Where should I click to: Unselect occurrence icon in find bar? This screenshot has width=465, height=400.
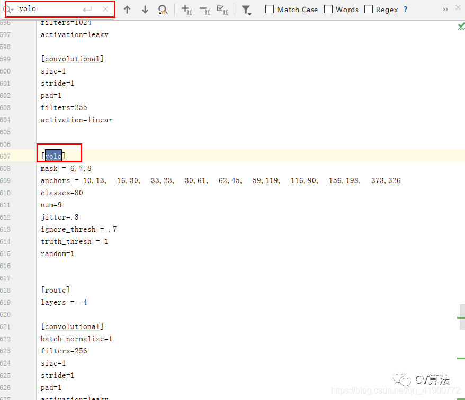(204, 11)
